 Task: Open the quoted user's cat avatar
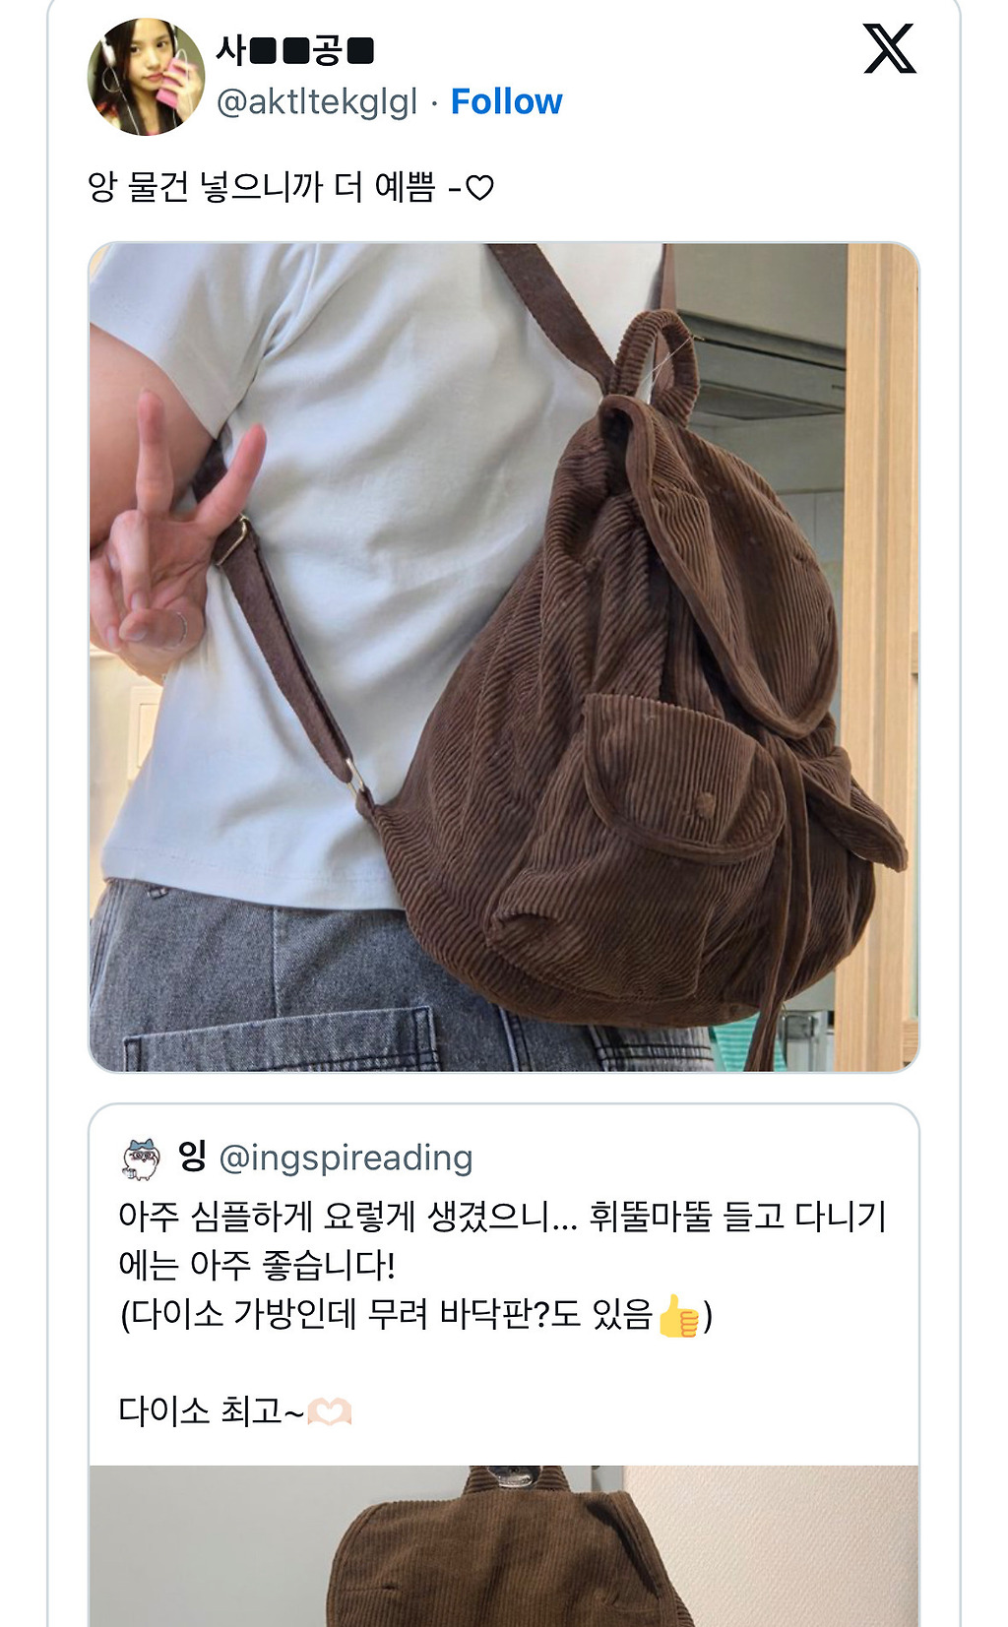pos(141,1158)
